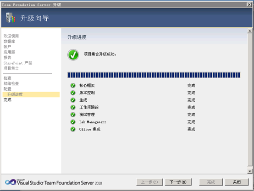Select 应用层 step in sidebar
Screen dimensions: 254x191
pos(9,52)
